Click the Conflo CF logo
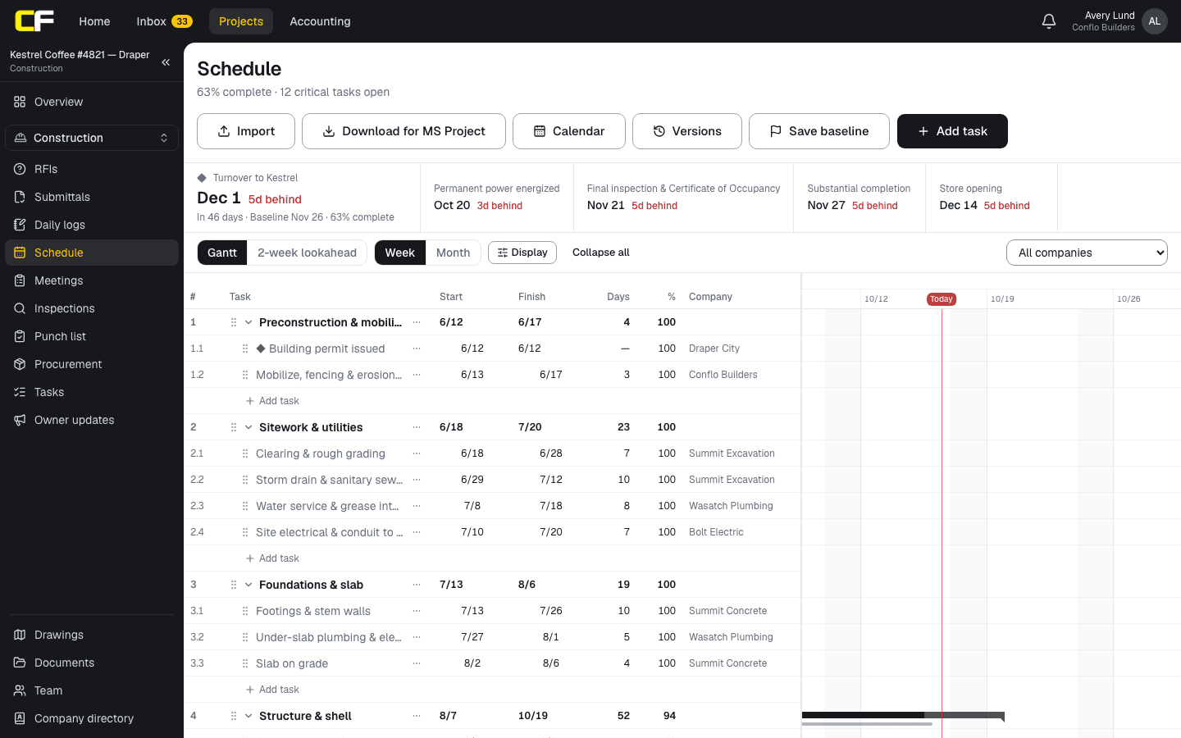 [x=34, y=21]
